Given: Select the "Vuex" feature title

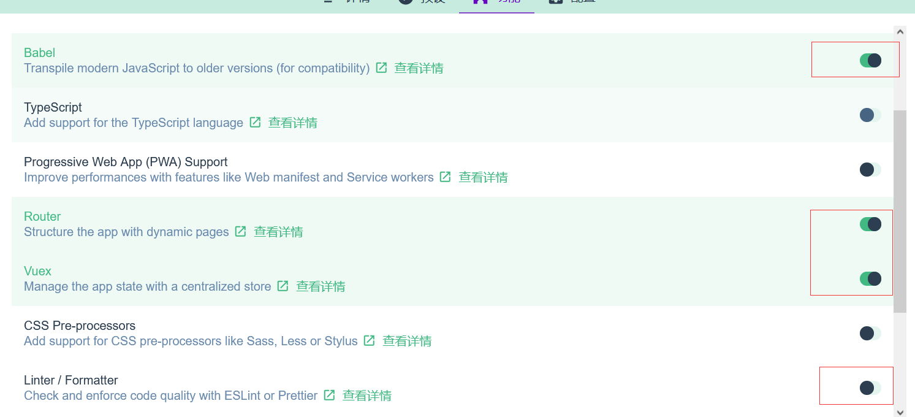Looking at the screenshot, I should 37,271.
